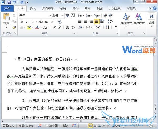Screen dimensions: 158x129
Task: Click the text highlight color button
Action: pyautogui.click(x=29, y=27)
